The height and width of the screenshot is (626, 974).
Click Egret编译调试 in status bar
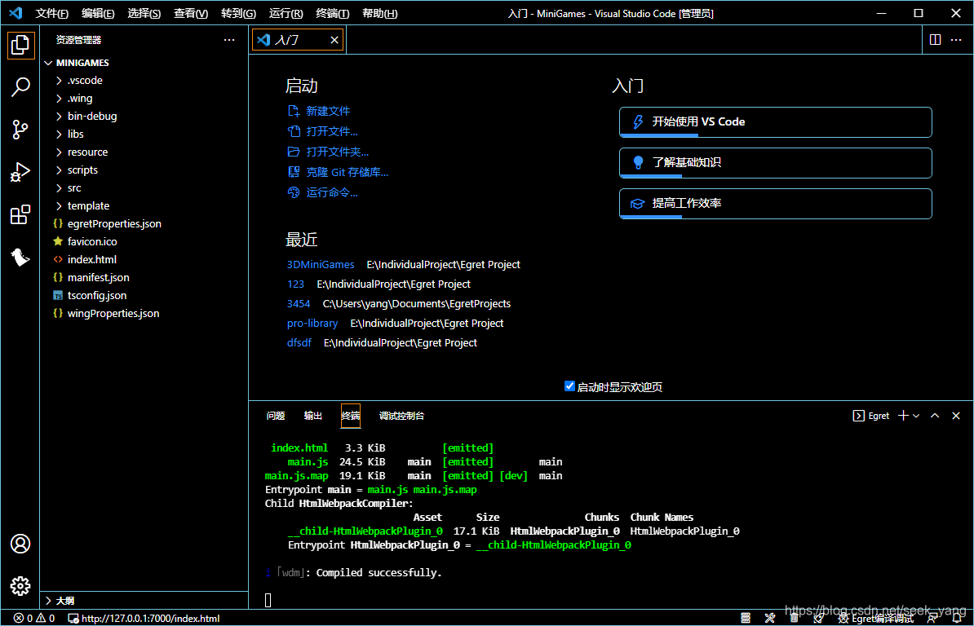point(876,619)
